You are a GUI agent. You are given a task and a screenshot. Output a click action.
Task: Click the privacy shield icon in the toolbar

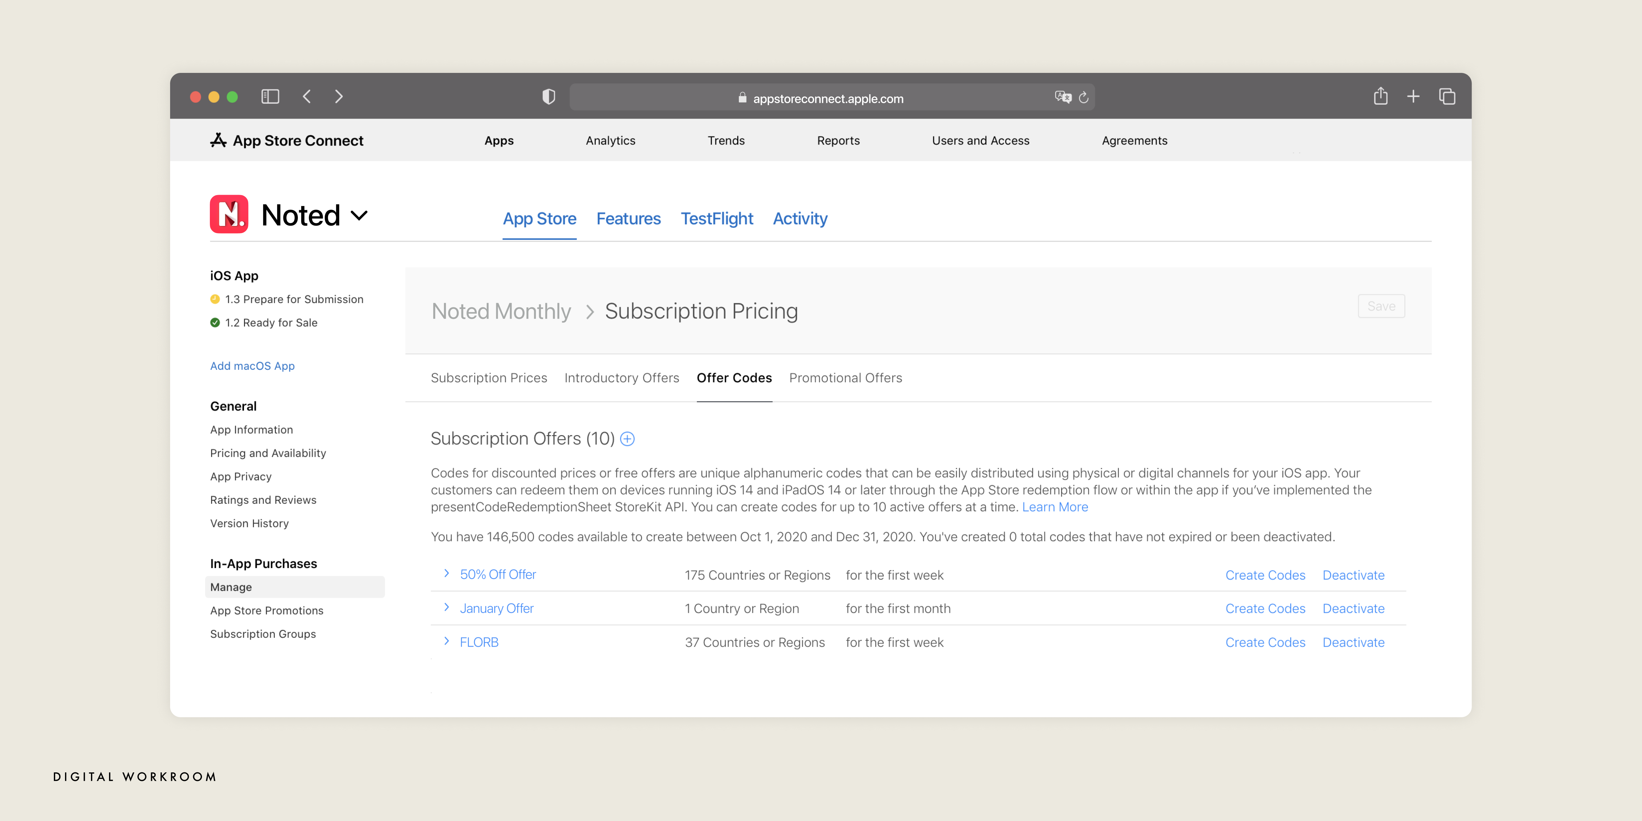548,96
